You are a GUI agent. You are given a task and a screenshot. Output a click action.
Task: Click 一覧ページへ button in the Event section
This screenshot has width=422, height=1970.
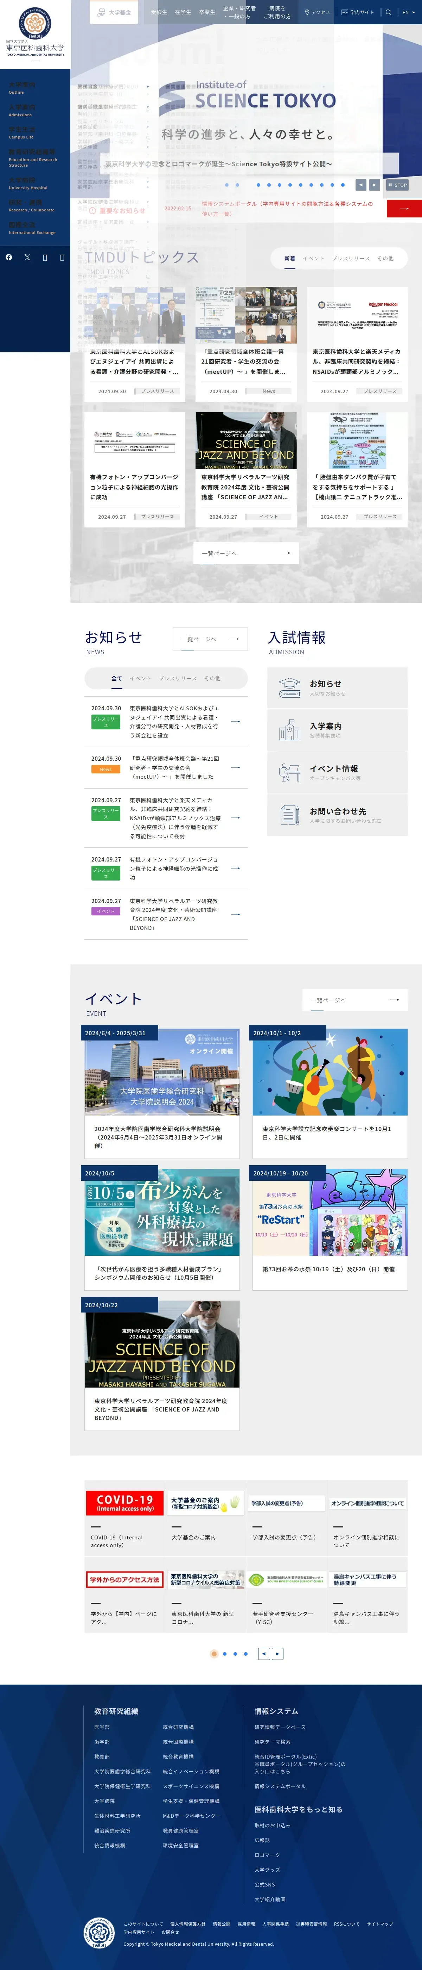355,1000
